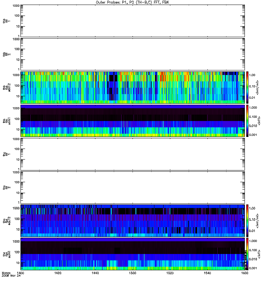The image size is (265, 283).
Task: Click the 100 y-tick of the thb fff 1 panel
Action: [17, 16]
